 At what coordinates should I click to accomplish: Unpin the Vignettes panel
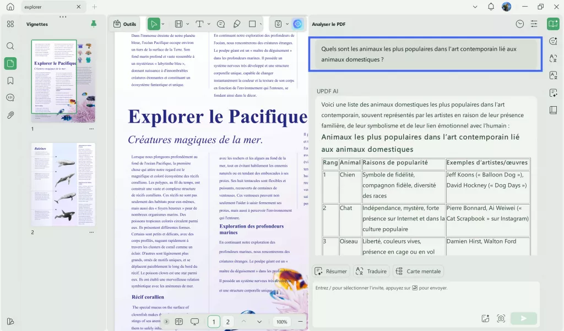coord(94,24)
